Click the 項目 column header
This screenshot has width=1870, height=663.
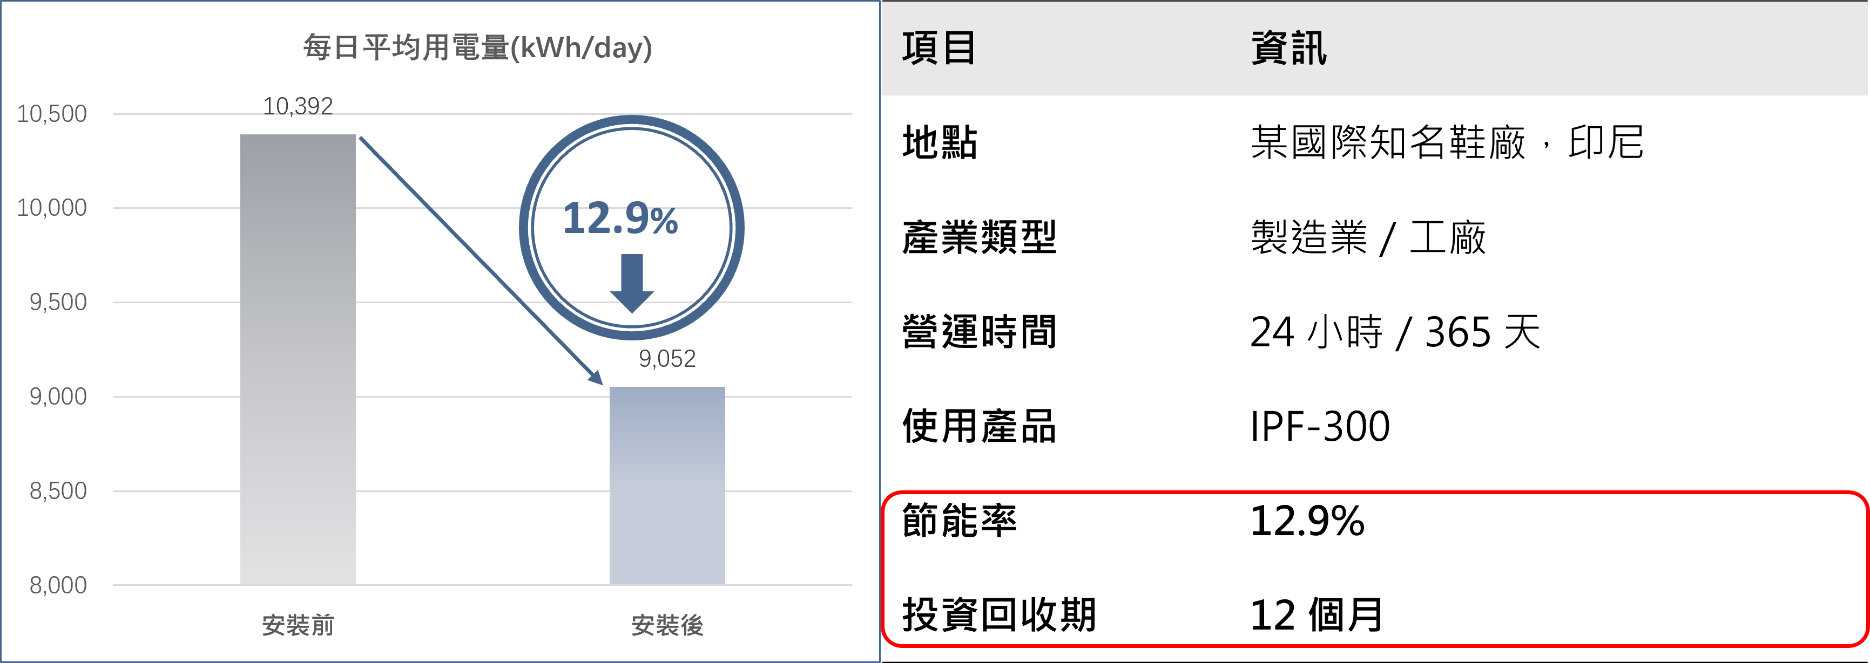pos(939,49)
